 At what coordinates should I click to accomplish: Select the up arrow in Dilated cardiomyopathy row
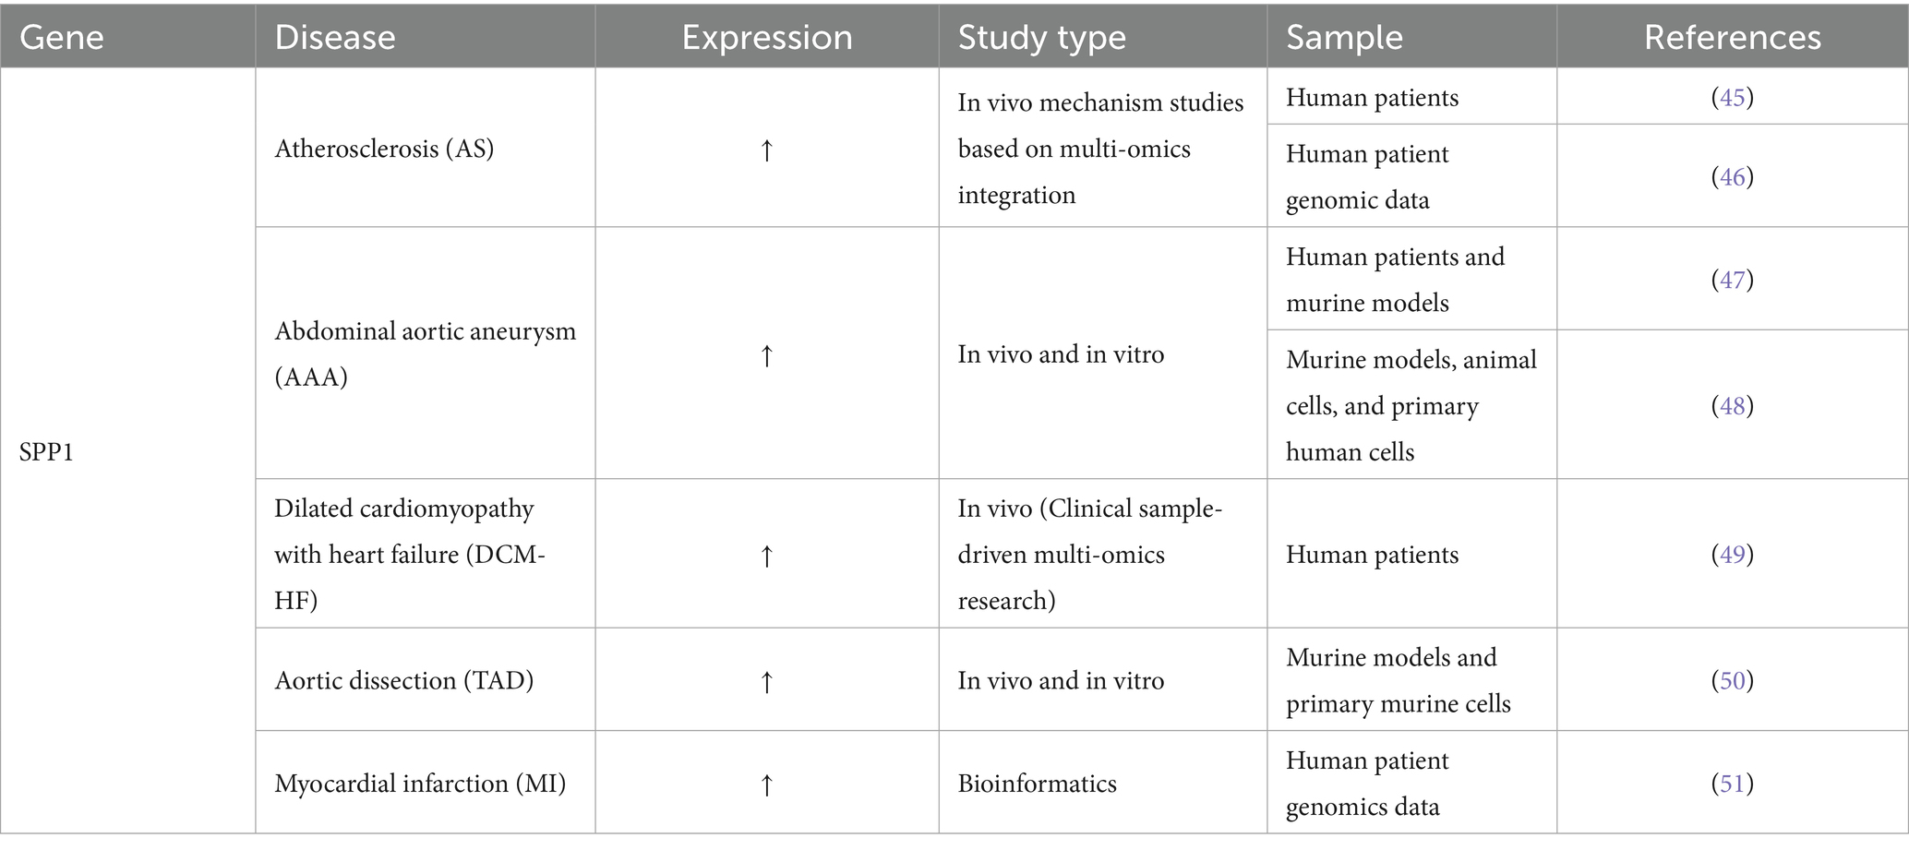click(766, 556)
